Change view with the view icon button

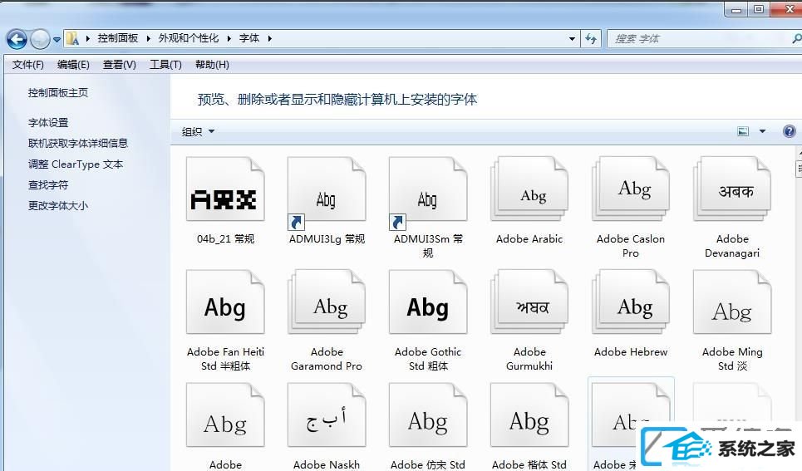coord(743,131)
